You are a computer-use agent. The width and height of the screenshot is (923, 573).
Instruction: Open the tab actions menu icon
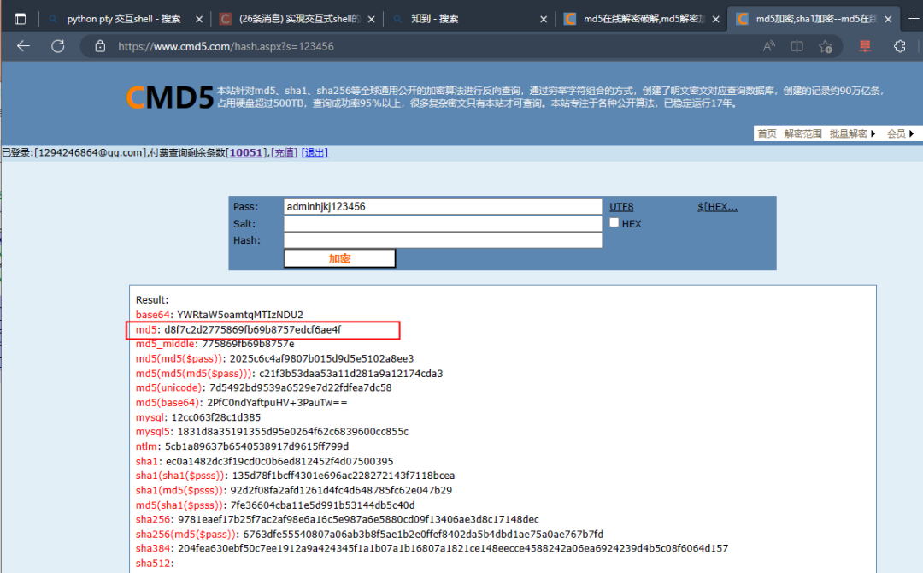coord(20,19)
